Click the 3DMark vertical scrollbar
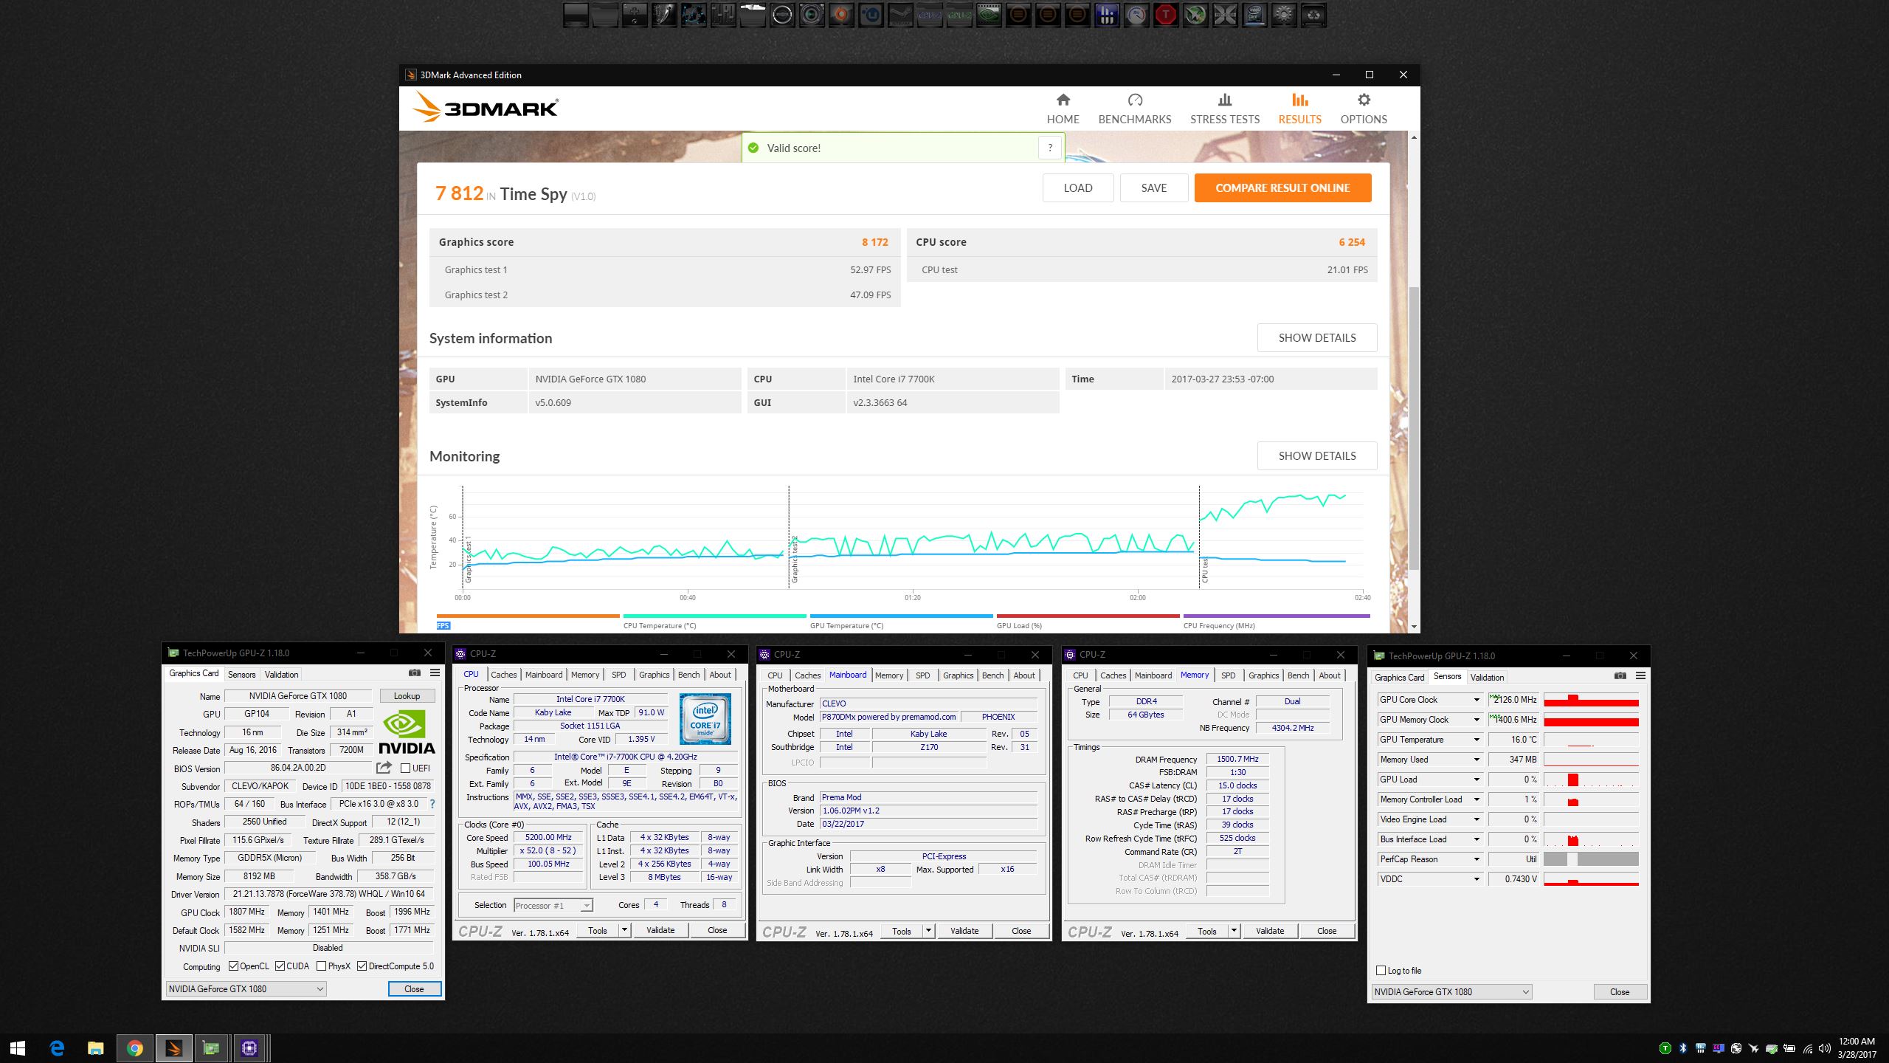 point(1414,428)
